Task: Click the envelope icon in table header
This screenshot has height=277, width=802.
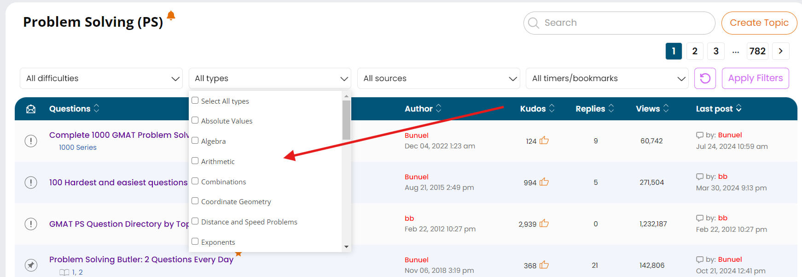Action: click(x=31, y=109)
